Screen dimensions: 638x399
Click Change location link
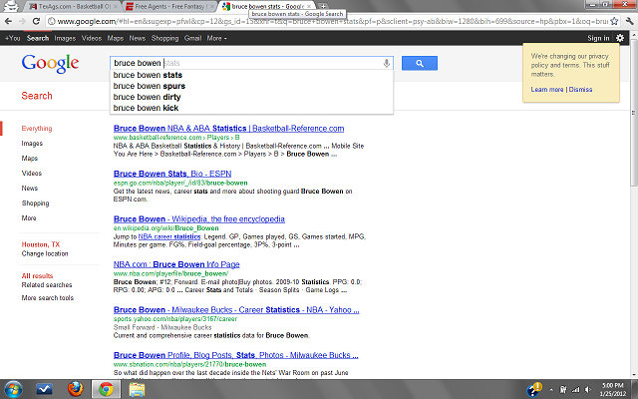coord(45,253)
